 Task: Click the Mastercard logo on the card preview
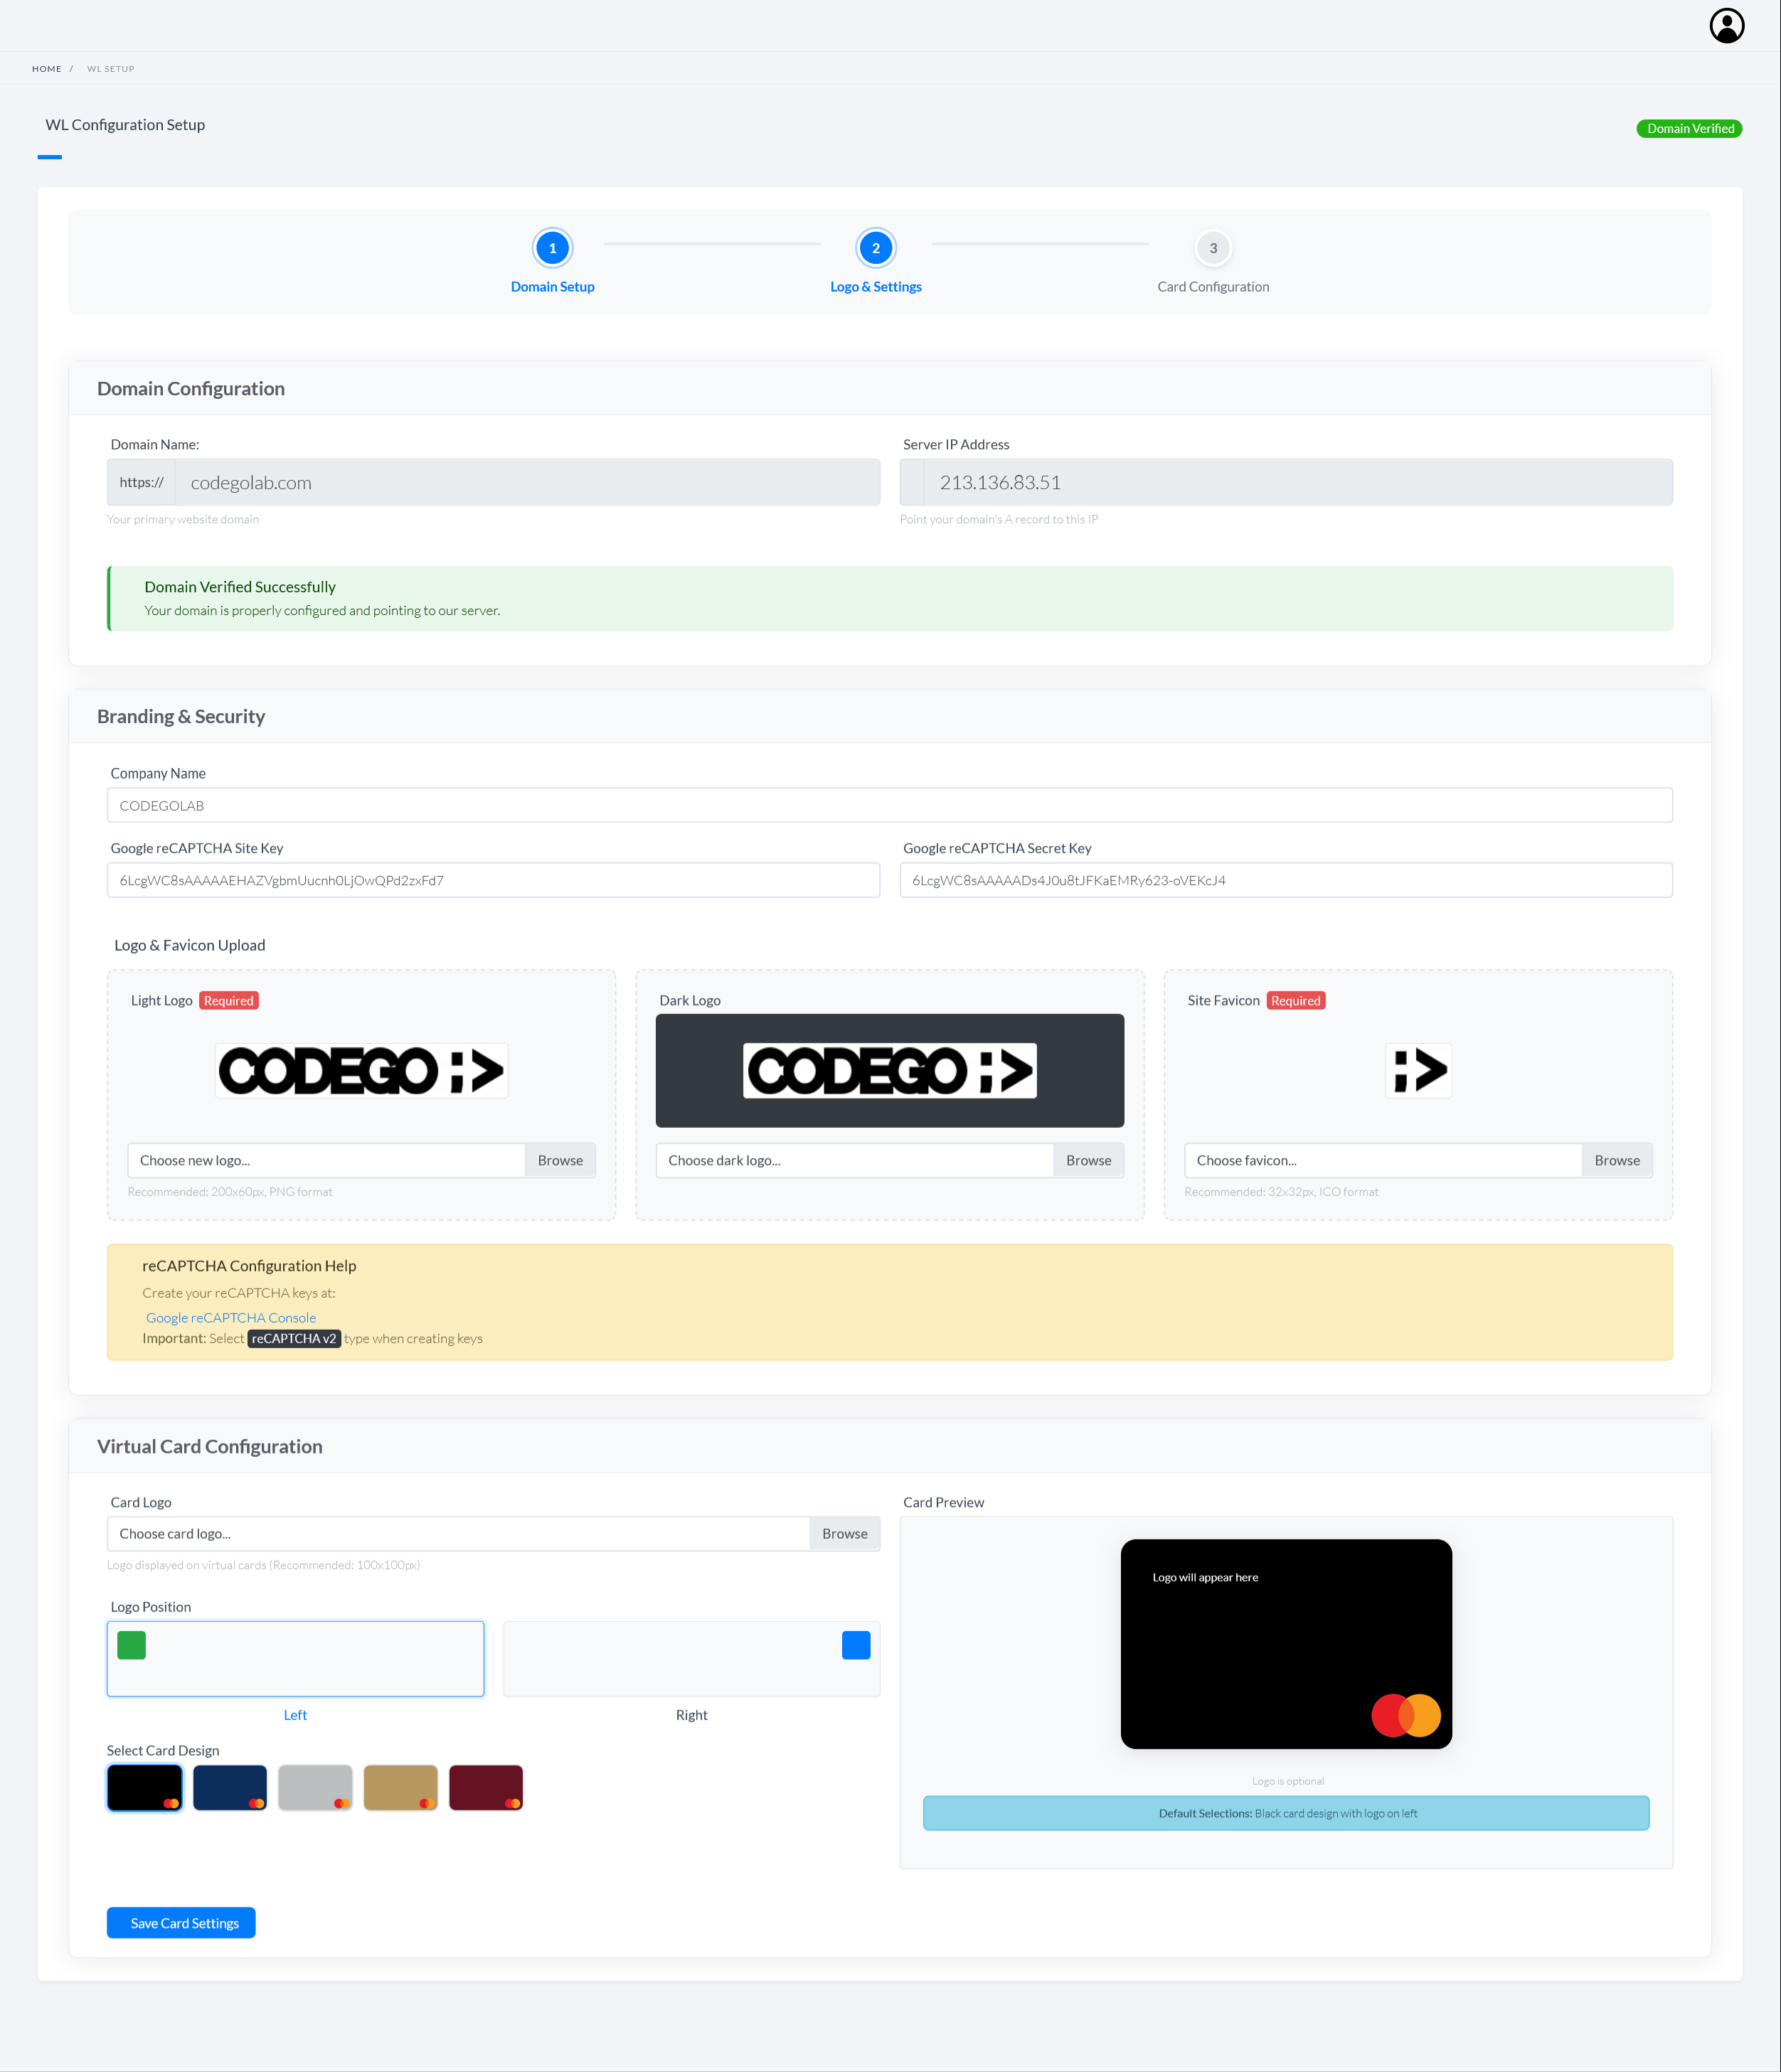[x=1405, y=1715]
